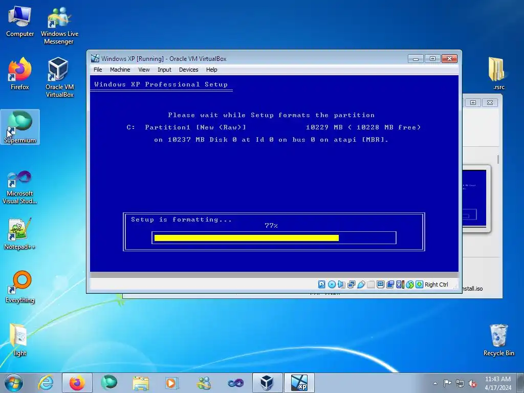Open the View menu
Viewport: 524px width, 393px height.
[x=144, y=70]
